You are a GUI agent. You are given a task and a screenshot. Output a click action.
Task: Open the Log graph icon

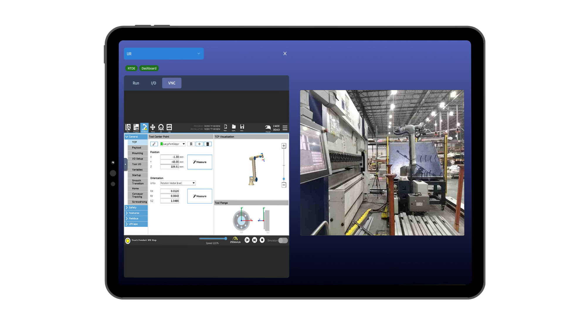coord(169,128)
